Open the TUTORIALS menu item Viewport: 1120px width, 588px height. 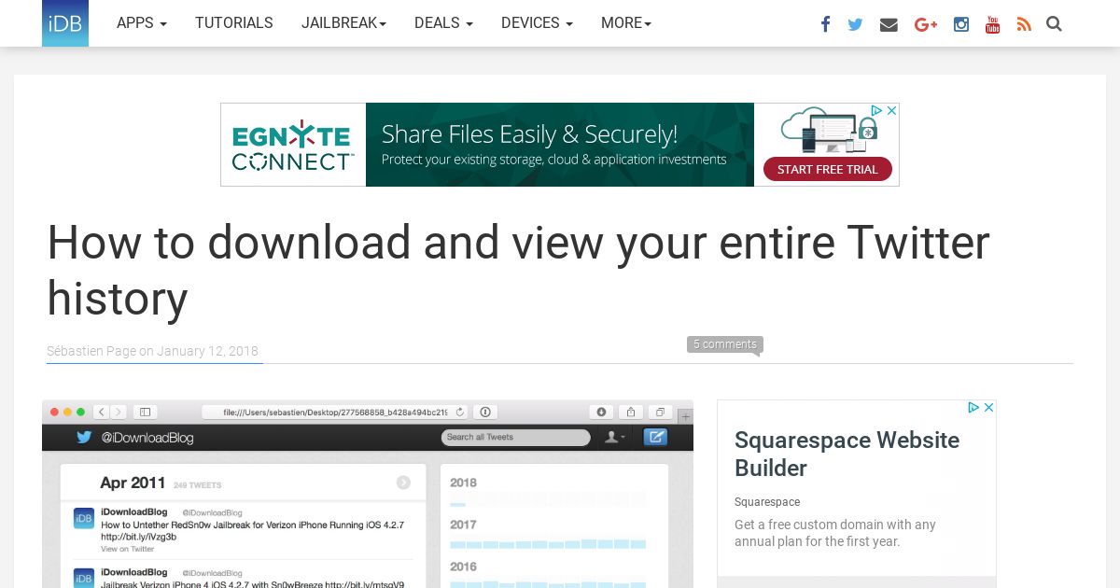point(234,23)
